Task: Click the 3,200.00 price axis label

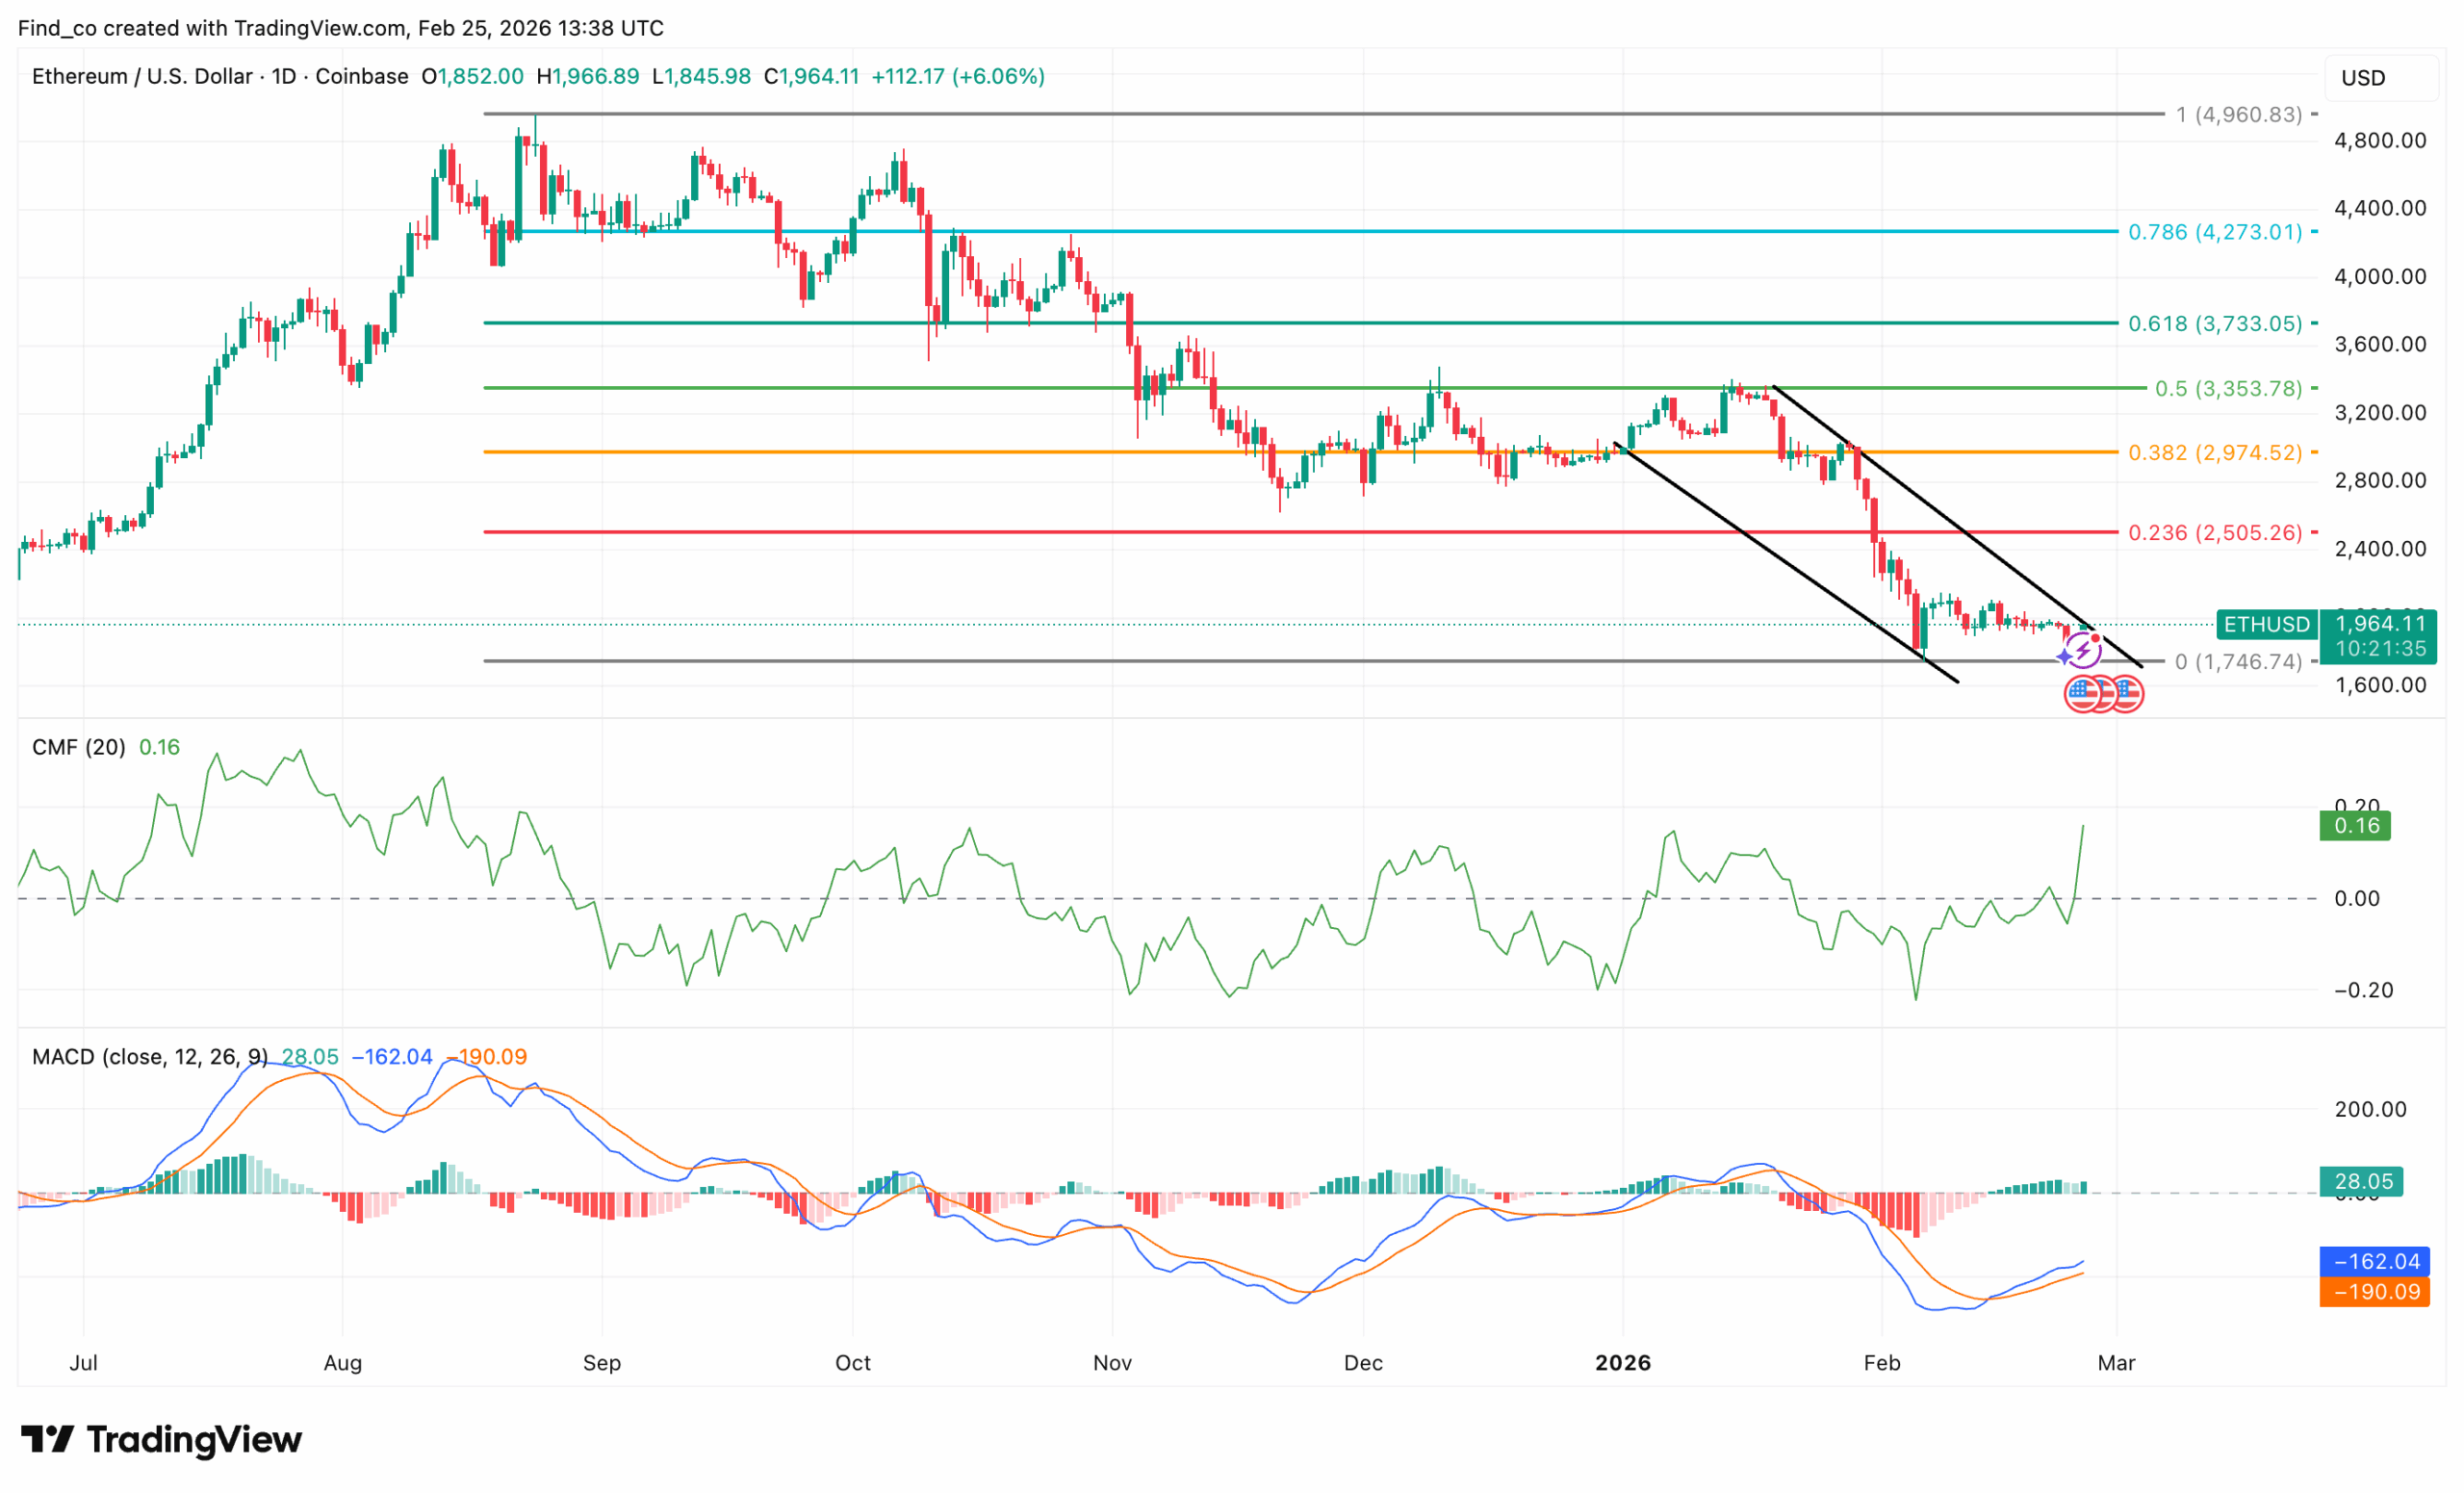Action: [x=2380, y=413]
